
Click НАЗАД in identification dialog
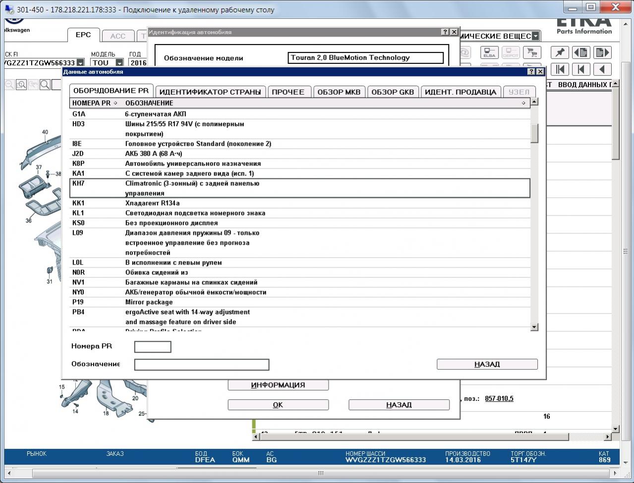click(399, 405)
